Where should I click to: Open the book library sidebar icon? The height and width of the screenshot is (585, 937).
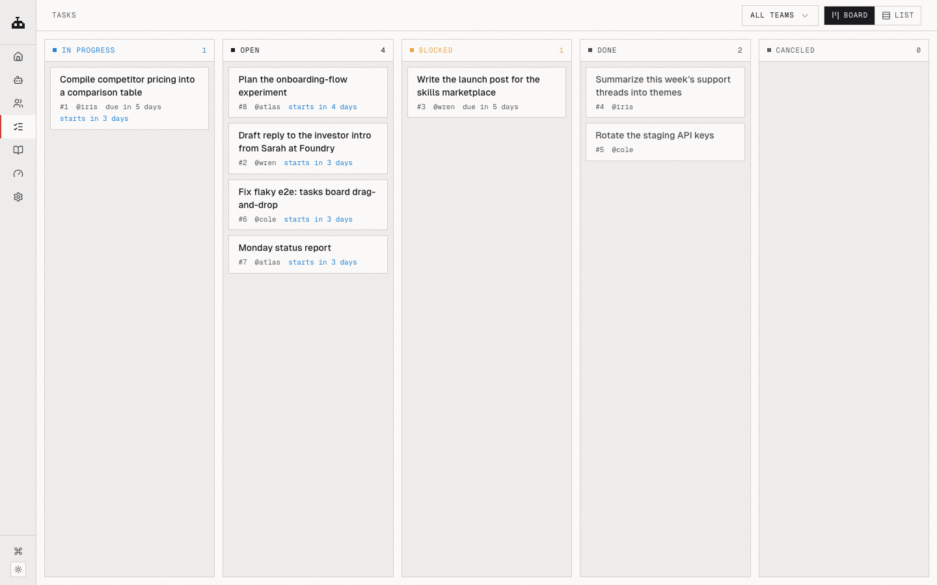tap(18, 150)
